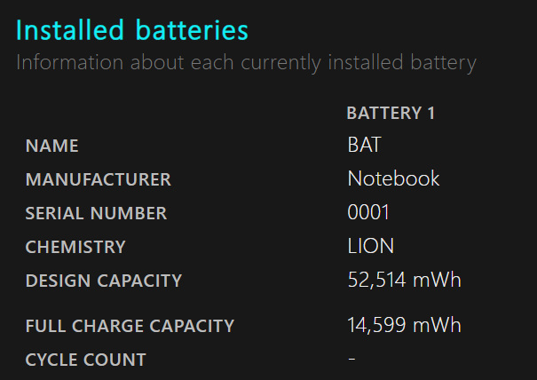Select the 14,599 full charge number
The width and height of the screenshot is (537, 380).
(x=376, y=325)
